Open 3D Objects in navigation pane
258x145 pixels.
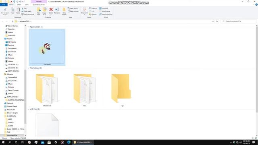tap(12, 42)
